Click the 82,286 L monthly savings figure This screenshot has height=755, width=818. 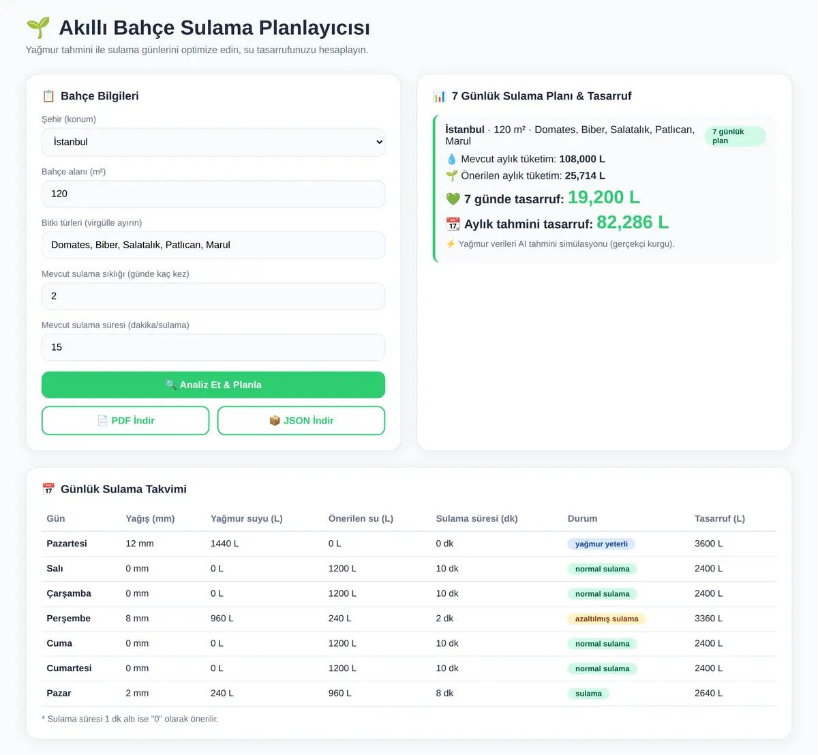(x=633, y=222)
